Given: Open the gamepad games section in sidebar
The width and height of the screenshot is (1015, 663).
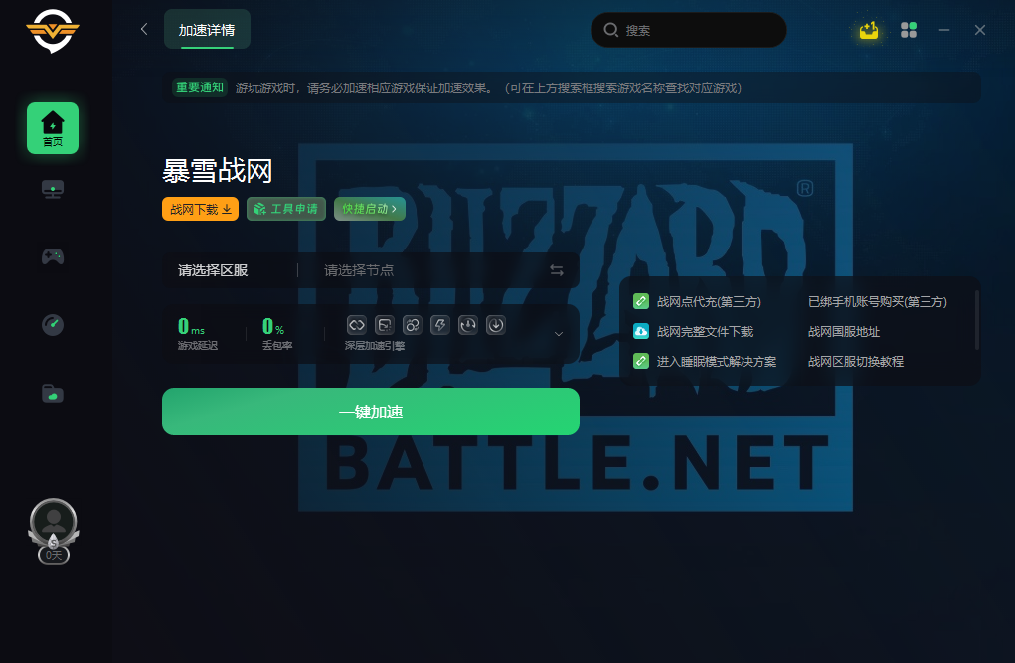Looking at the screenshot, I should click(53, 256).
